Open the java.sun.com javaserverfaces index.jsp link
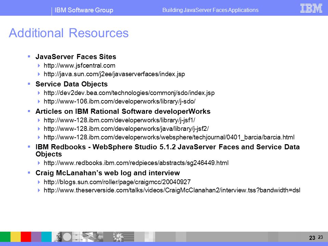Viewport: 328px width, 246px height. [114, 74]
